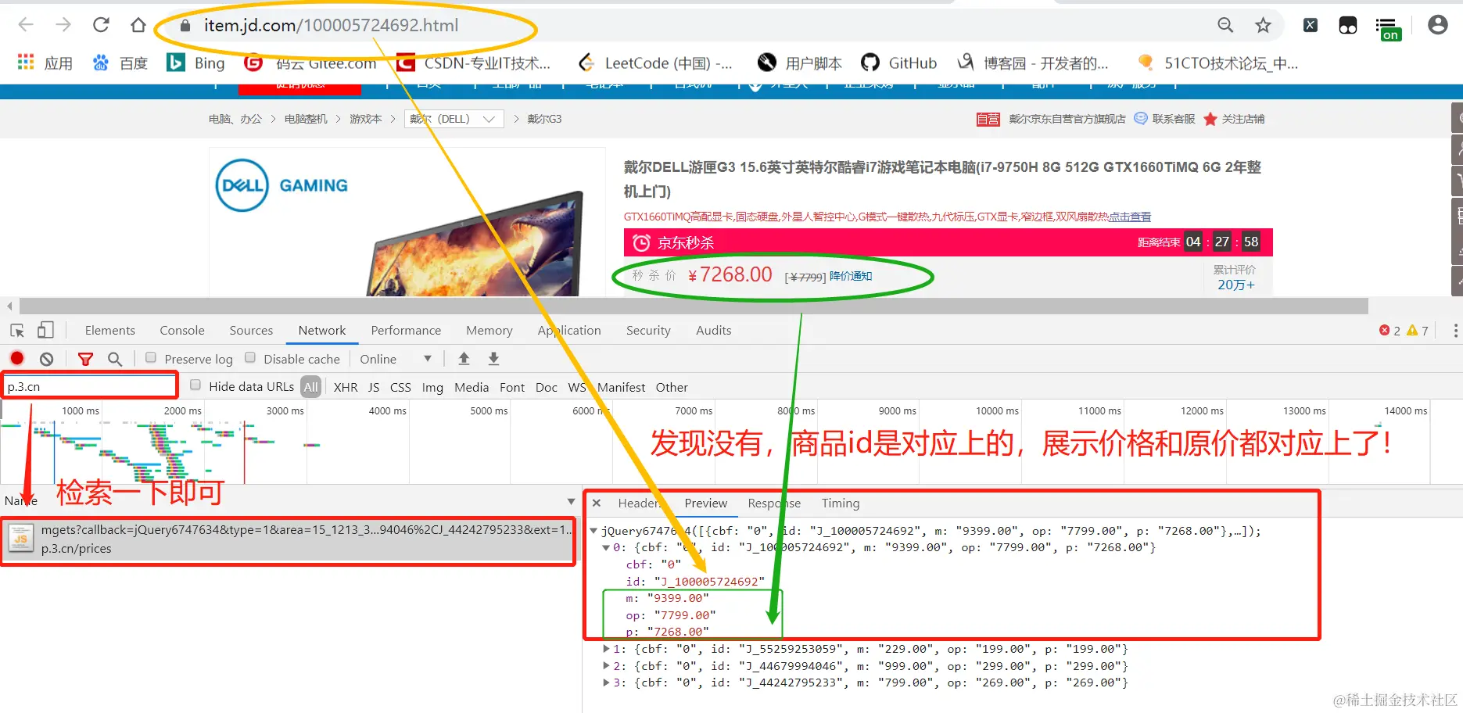Follow the 电脑整机 breadcrumb link
1463x713 pixels.
pos(306,119)
